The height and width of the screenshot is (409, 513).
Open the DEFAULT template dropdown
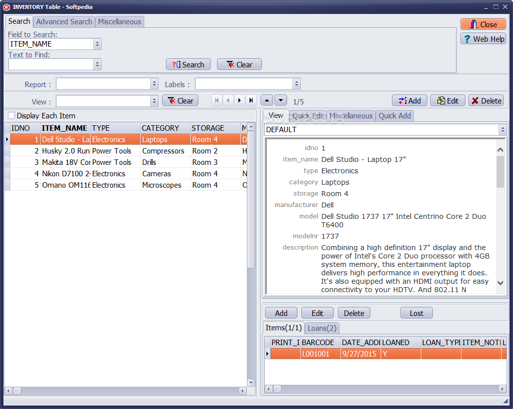[503, 130]
